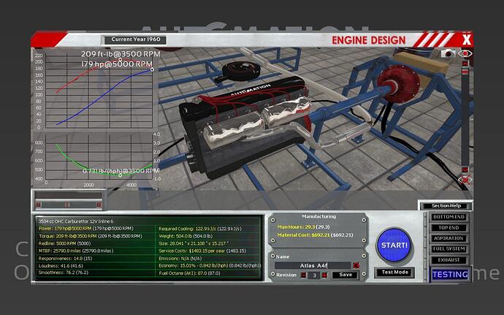Open Section Help
504x315 pixels.
click(445, 205)
